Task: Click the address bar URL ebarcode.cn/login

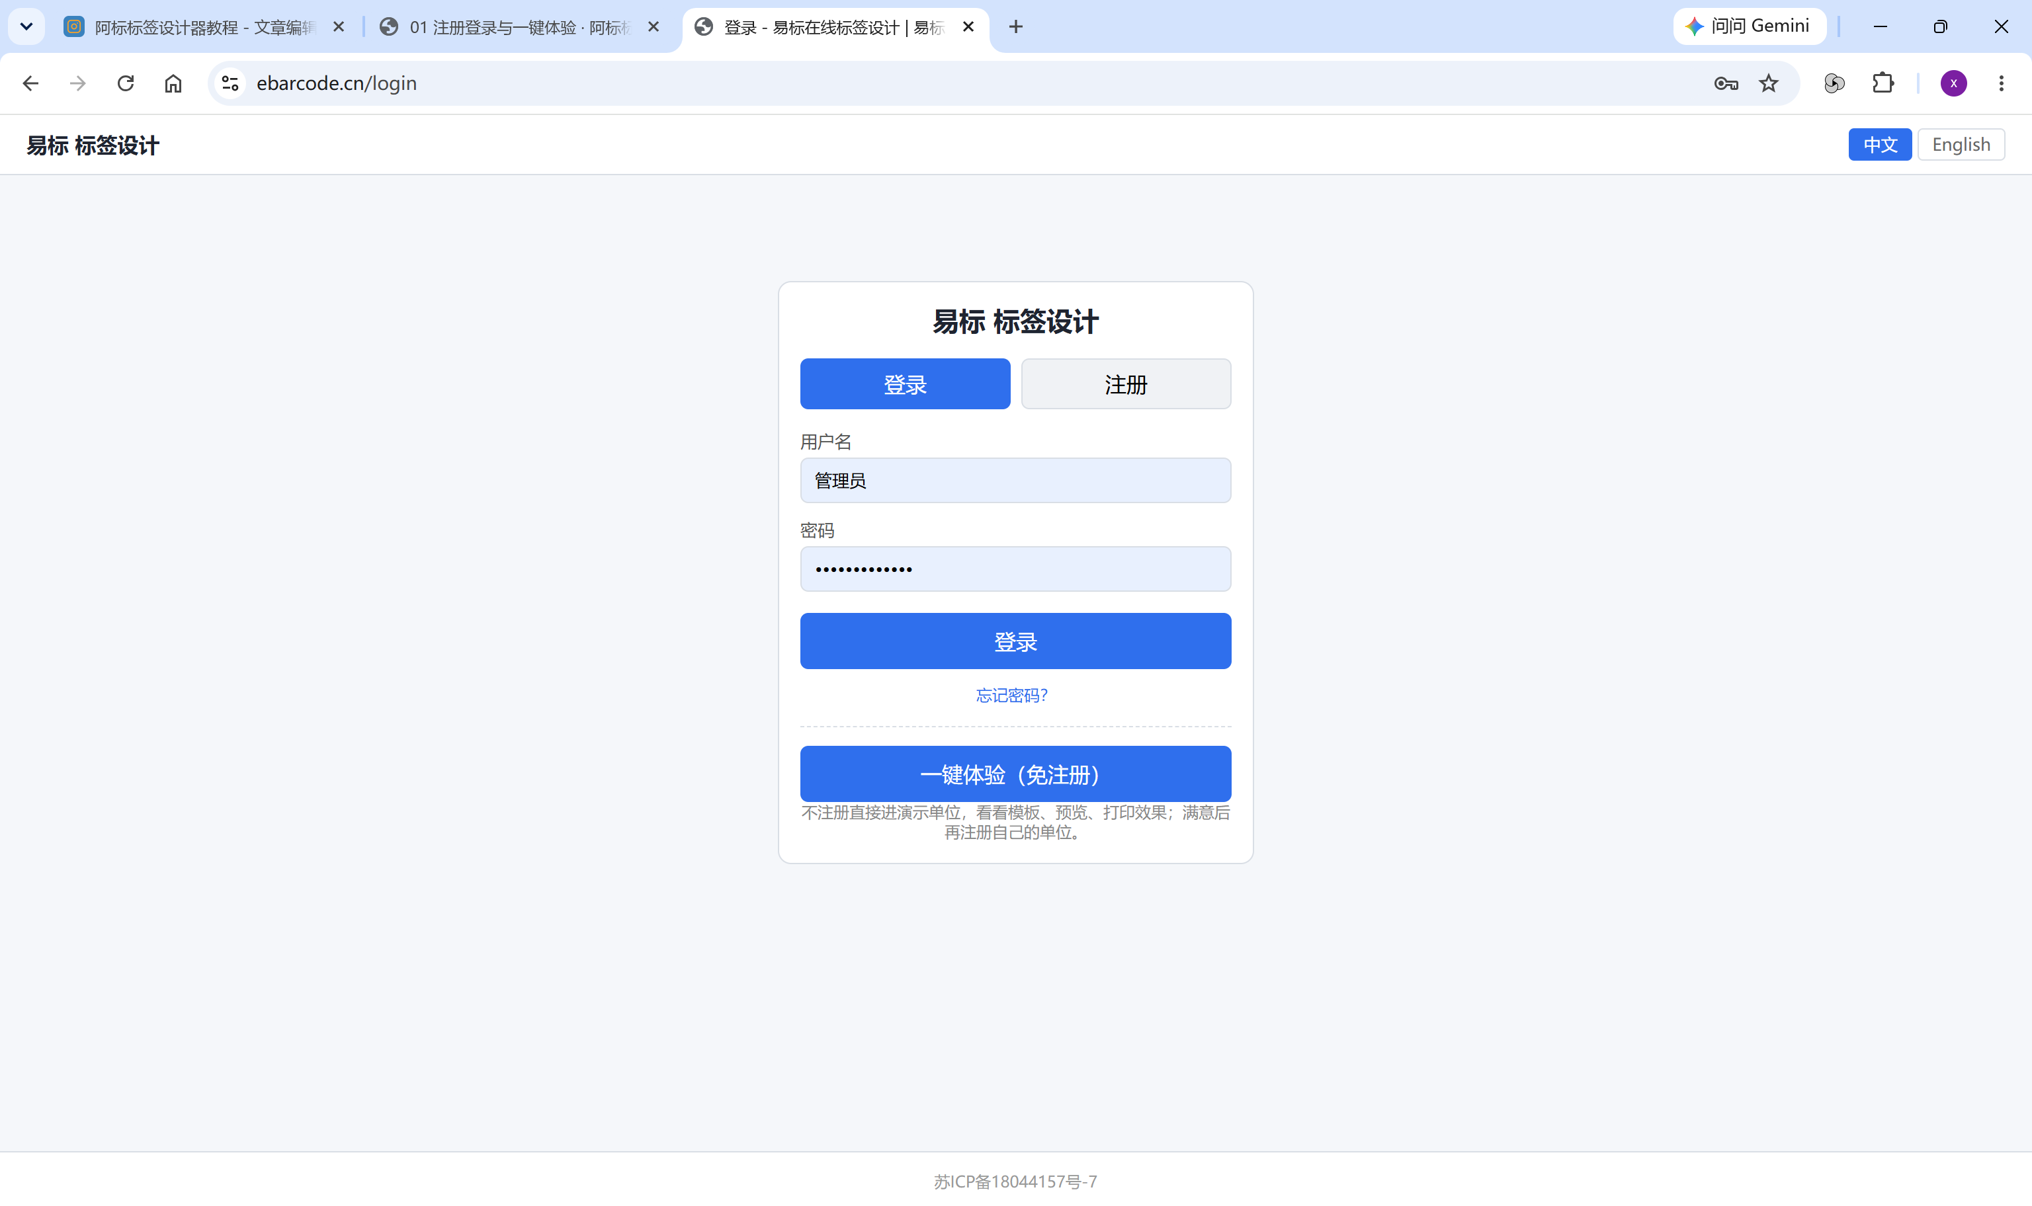Action: [337, 83]
